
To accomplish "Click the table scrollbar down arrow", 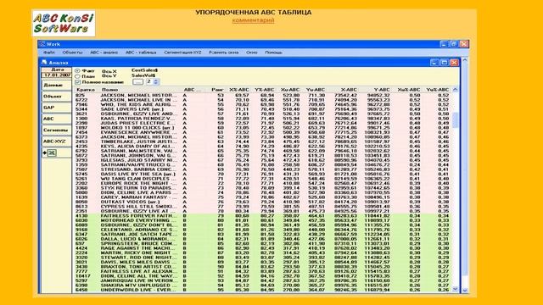I will 455,289.
